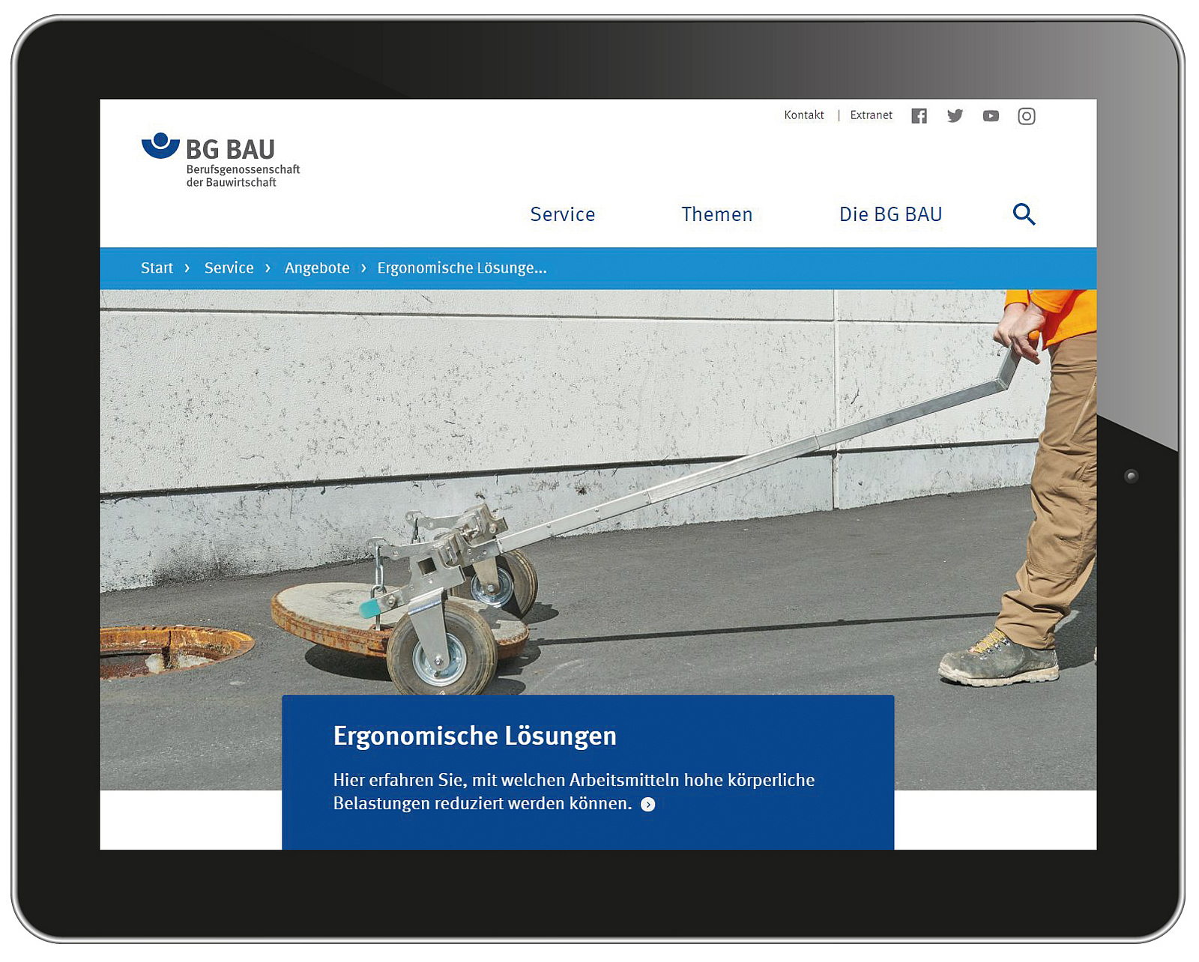The image size is (1199, 962).
Task: Click the tablet camera dot on bezel
Action: [x=1131, y=476]
